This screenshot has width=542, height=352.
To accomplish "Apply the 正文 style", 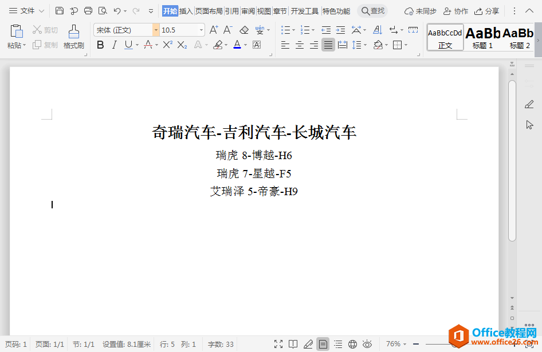I will [x=445, y=37].
